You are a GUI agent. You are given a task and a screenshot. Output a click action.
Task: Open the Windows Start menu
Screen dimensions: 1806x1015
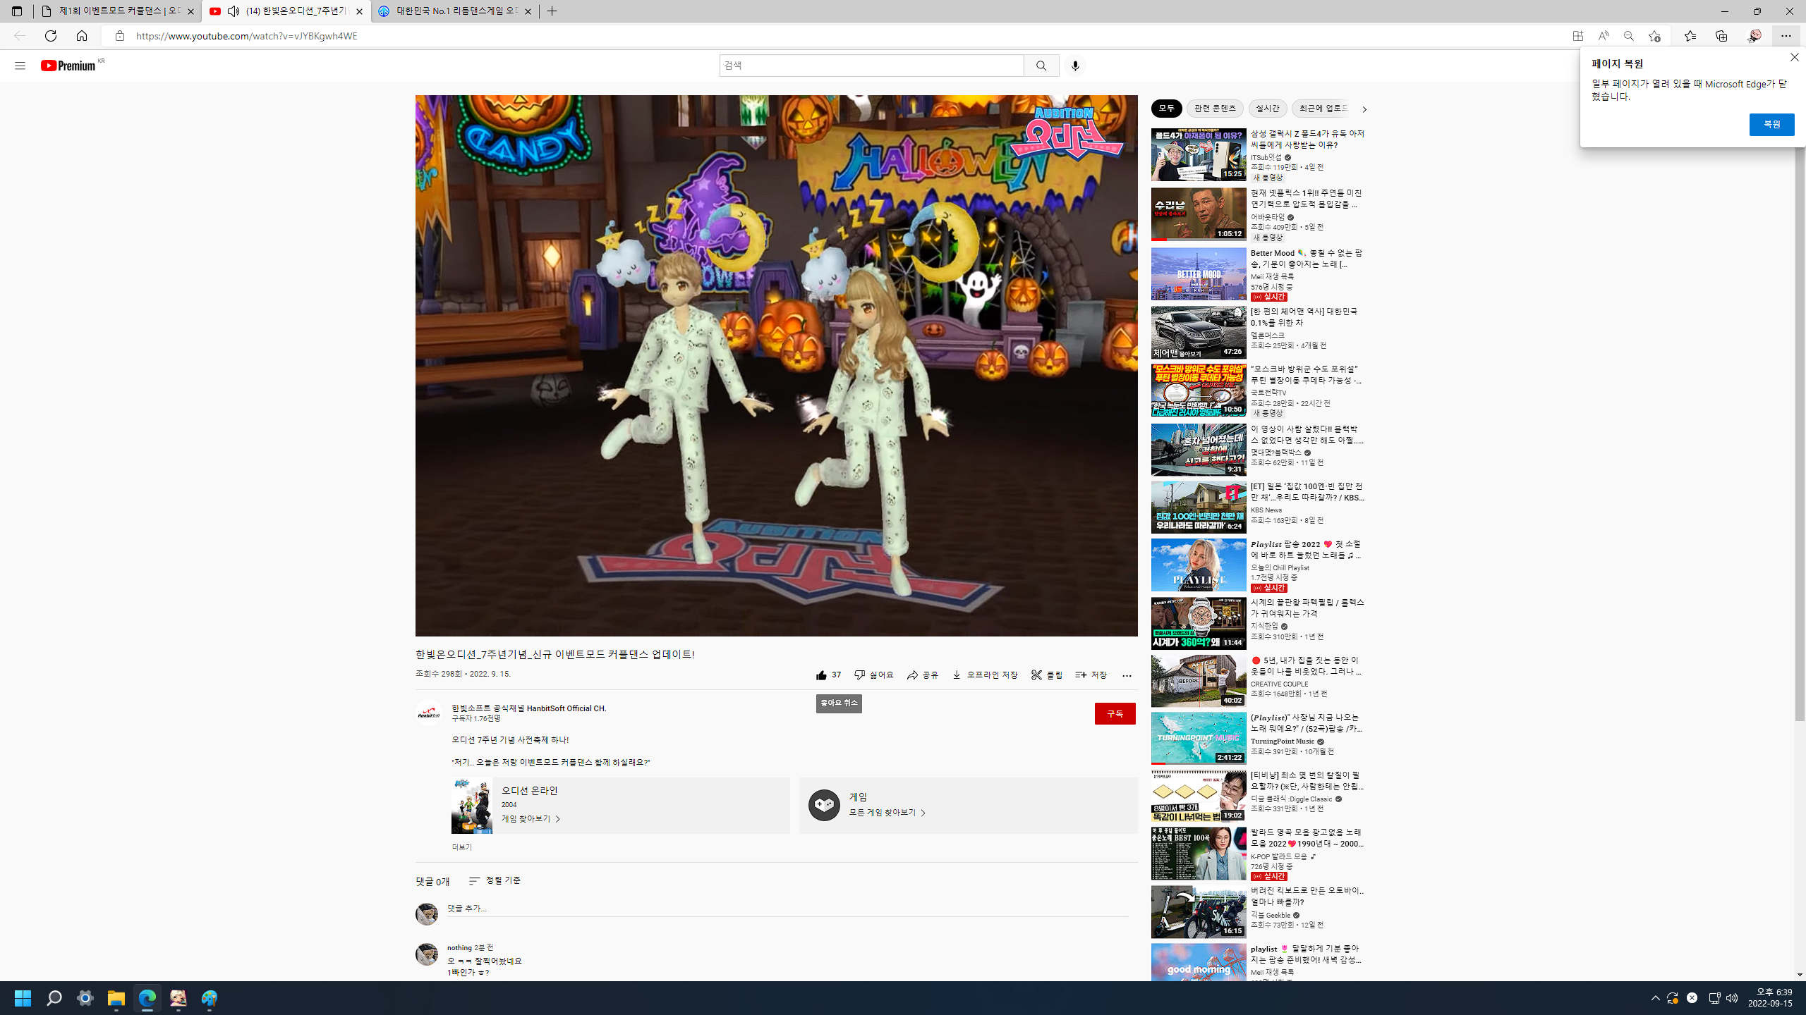(23, 998)
